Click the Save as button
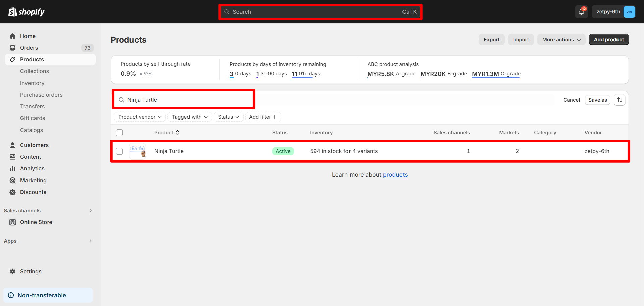The width and height of the screenshot is (644, 306). point(598,100)
